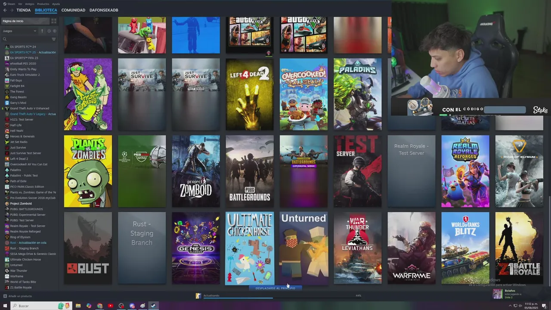Open the Steam menu

click(x=9, y=4)
